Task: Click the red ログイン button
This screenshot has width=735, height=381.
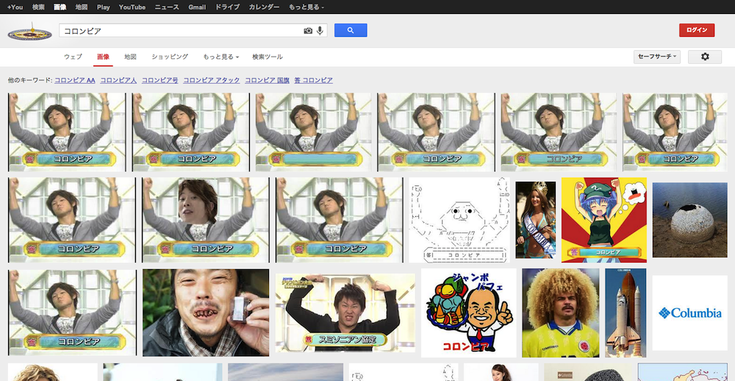Action: click(696, 30)
